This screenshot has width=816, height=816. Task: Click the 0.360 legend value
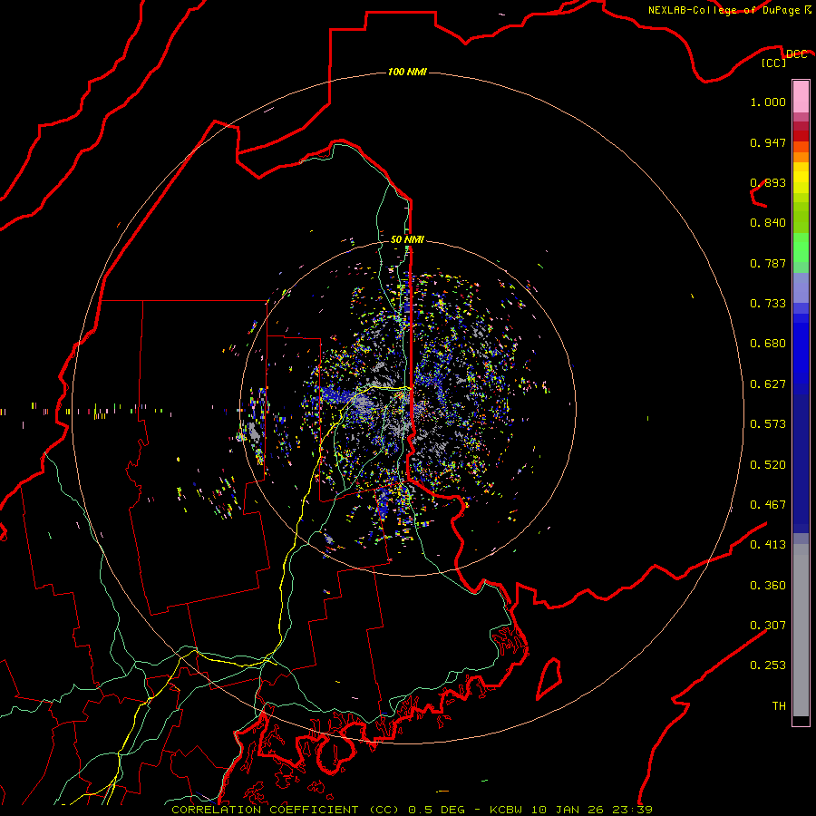coord(768,586)
